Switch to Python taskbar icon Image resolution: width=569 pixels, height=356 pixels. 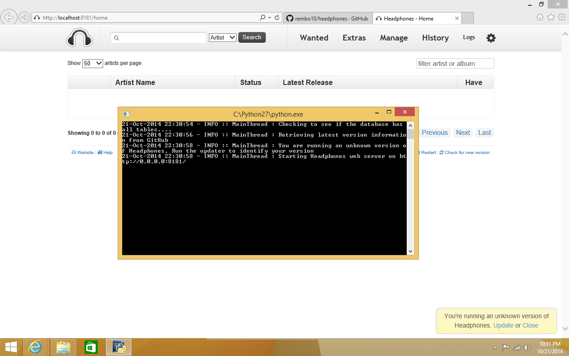pos(118,347)
